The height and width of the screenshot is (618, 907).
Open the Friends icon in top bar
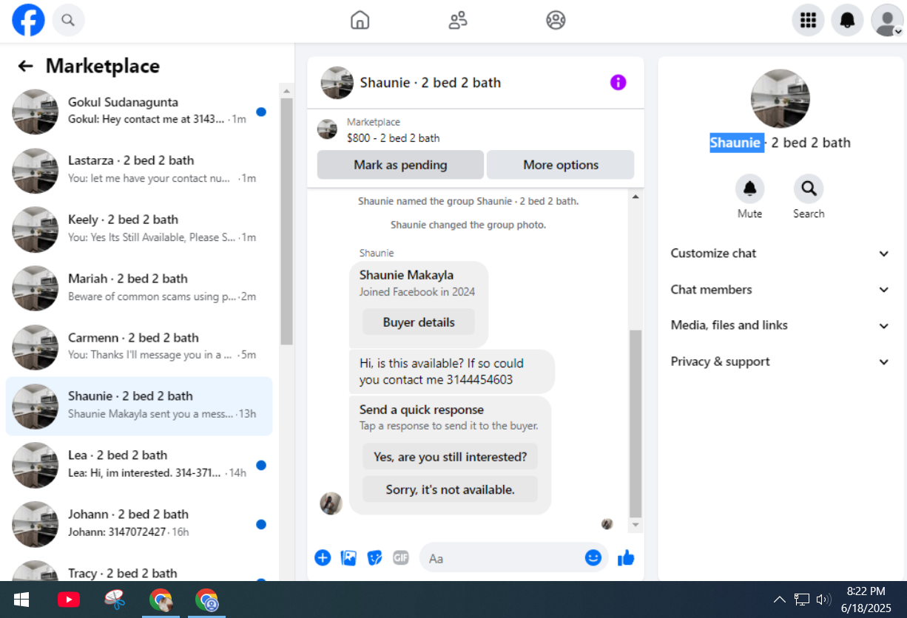458,20
